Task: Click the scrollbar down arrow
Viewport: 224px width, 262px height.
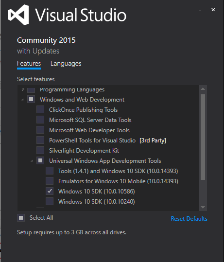Action: [x=203, y=207]
